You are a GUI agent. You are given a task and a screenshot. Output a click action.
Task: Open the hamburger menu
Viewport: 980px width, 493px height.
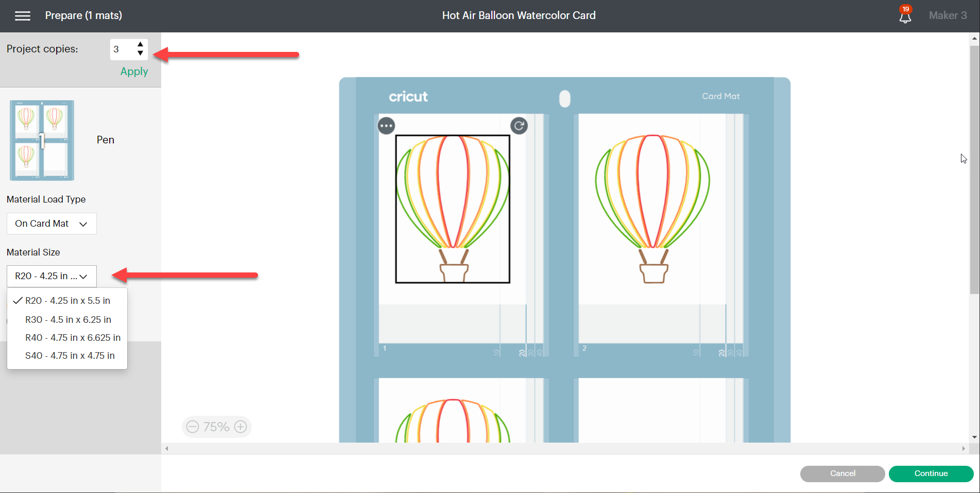click(23, 16)
